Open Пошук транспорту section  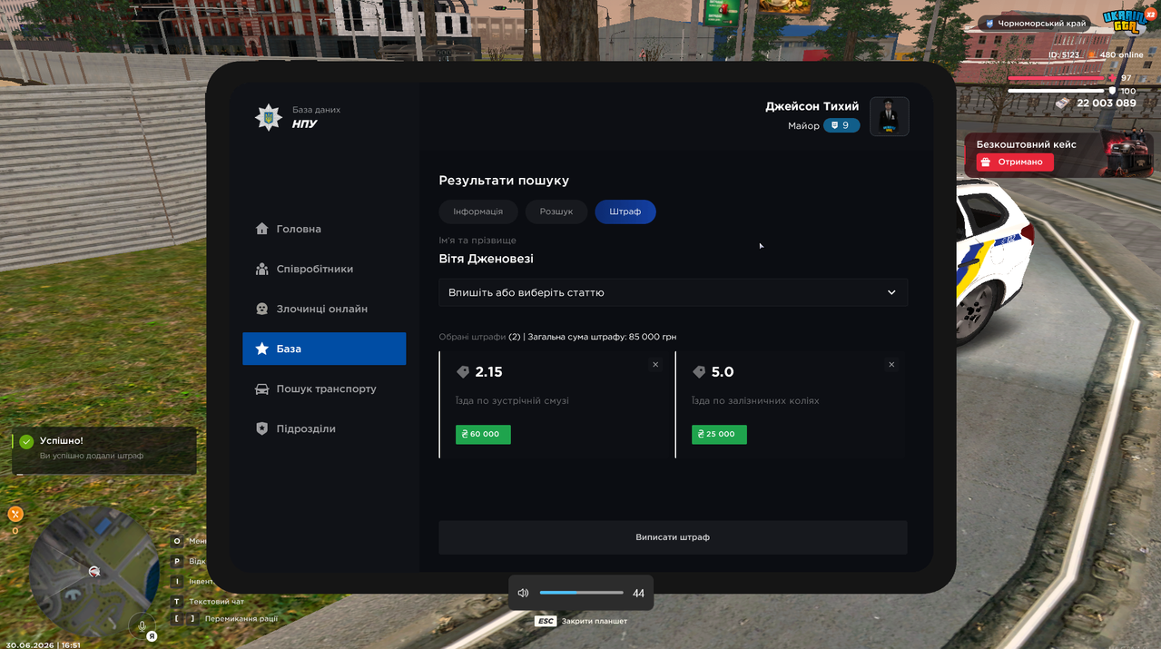[324, 388]
